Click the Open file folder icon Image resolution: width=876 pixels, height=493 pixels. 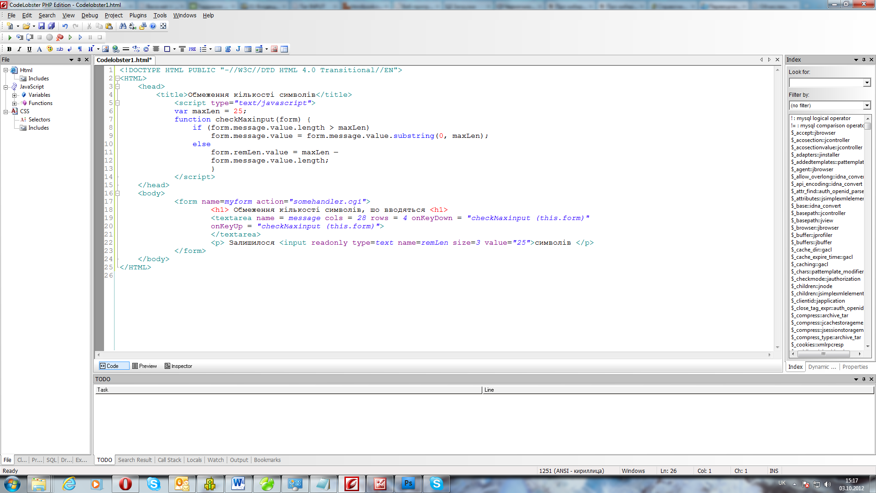[26, 26]
